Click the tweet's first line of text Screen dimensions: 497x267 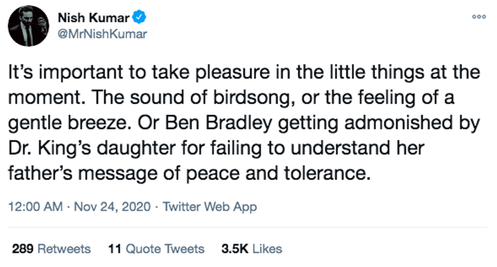click(x=244, y=72)
